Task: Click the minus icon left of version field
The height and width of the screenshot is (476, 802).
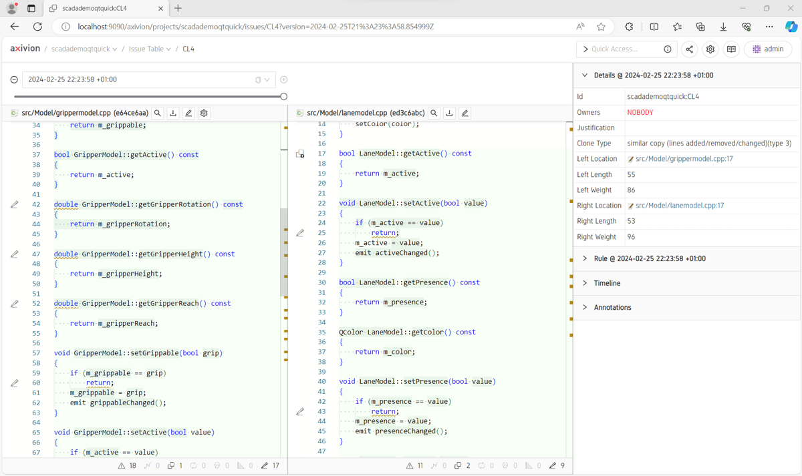Action: (x=14, y=79)
